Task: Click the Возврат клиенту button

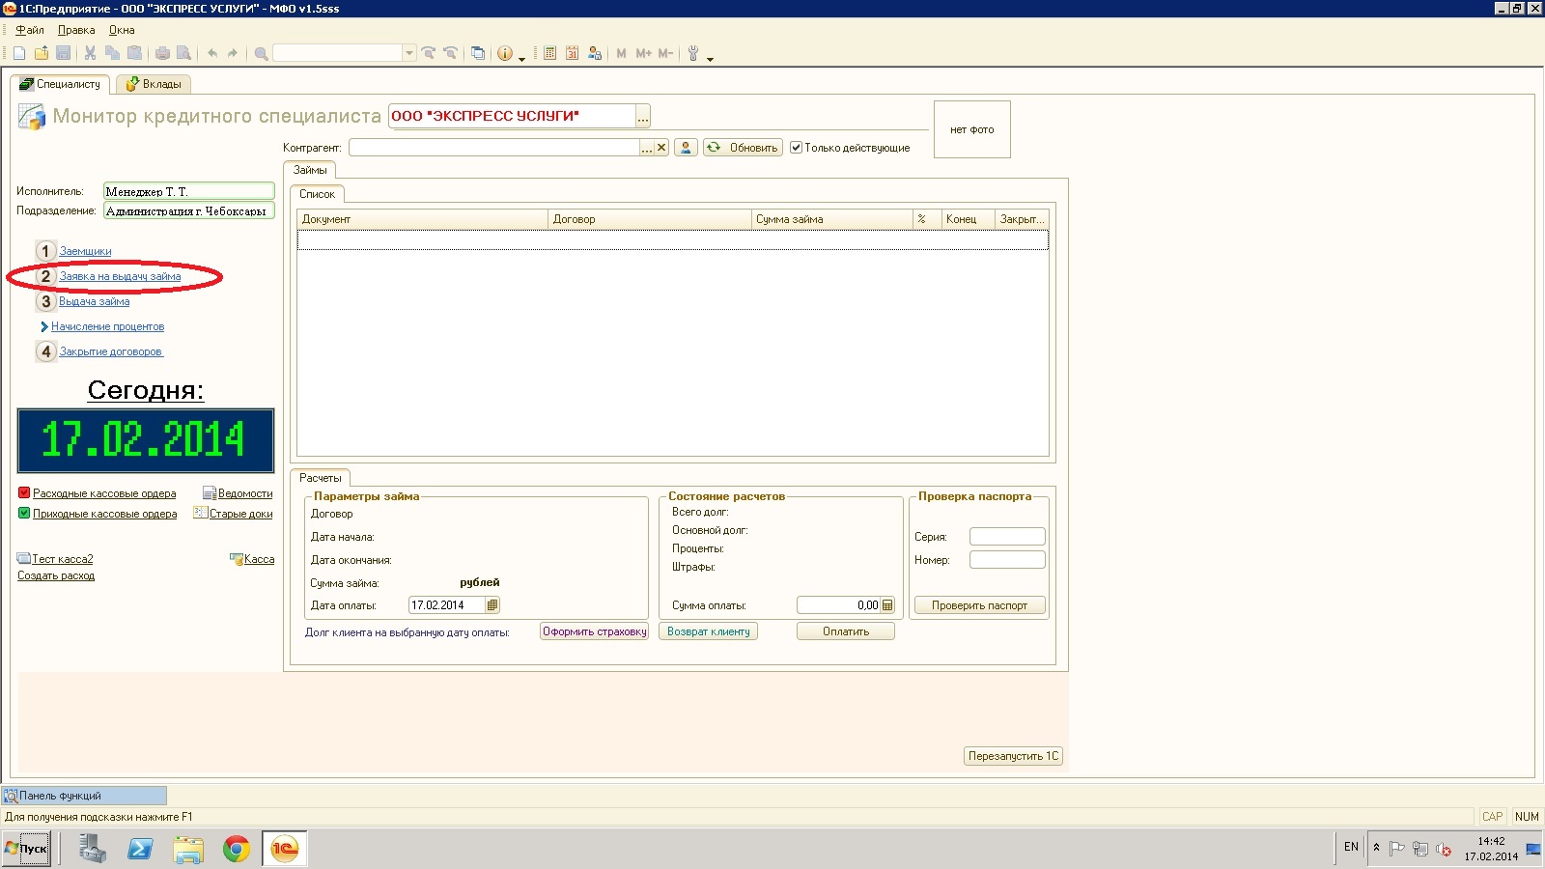Action: [x=708, y=631]
